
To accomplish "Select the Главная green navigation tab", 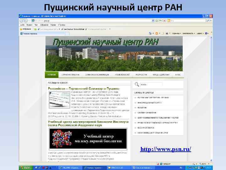I will (x=52, y=75).
